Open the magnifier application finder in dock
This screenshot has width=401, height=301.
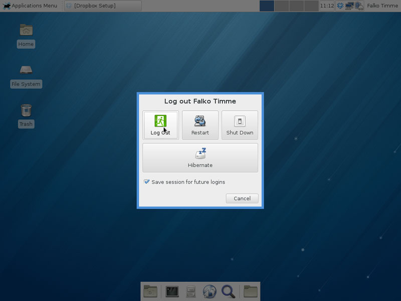point(228,291)
